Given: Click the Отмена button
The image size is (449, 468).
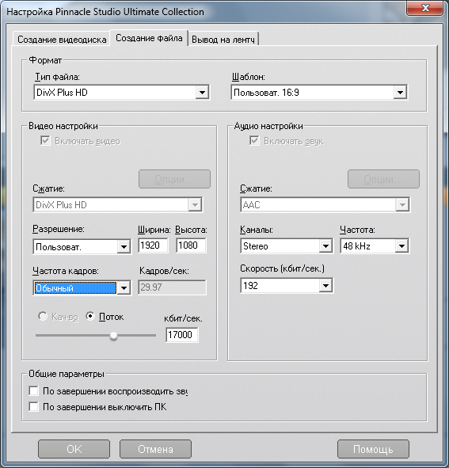Looking at the screenshot, I should coord(155,449).
